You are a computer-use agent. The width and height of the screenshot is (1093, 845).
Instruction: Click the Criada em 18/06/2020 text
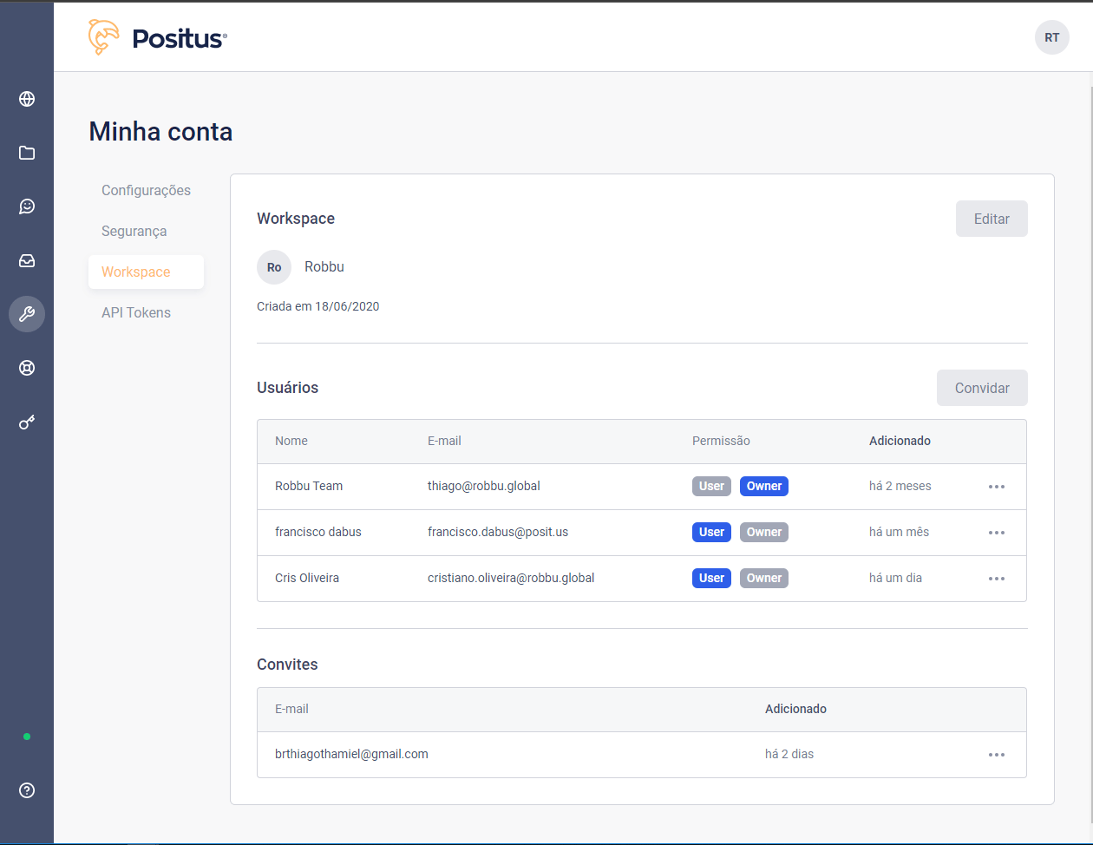[318, 306]
